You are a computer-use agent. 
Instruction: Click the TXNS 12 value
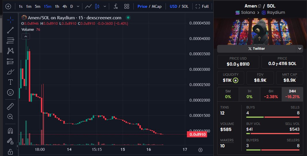tap(222, 113)
